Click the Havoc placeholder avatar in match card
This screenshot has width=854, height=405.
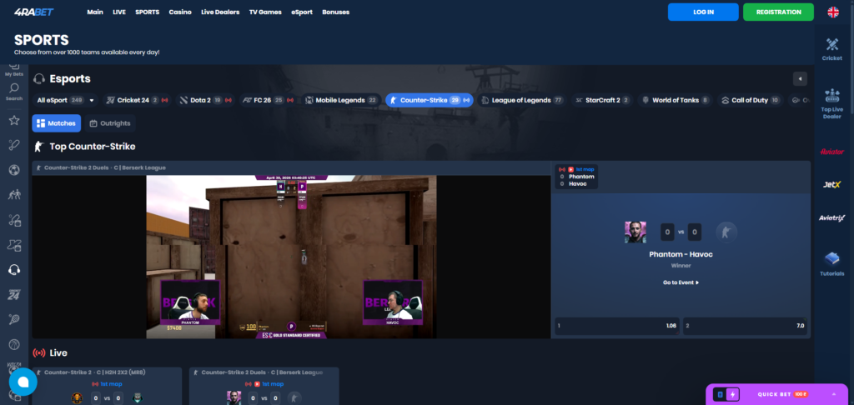(726, 232)
